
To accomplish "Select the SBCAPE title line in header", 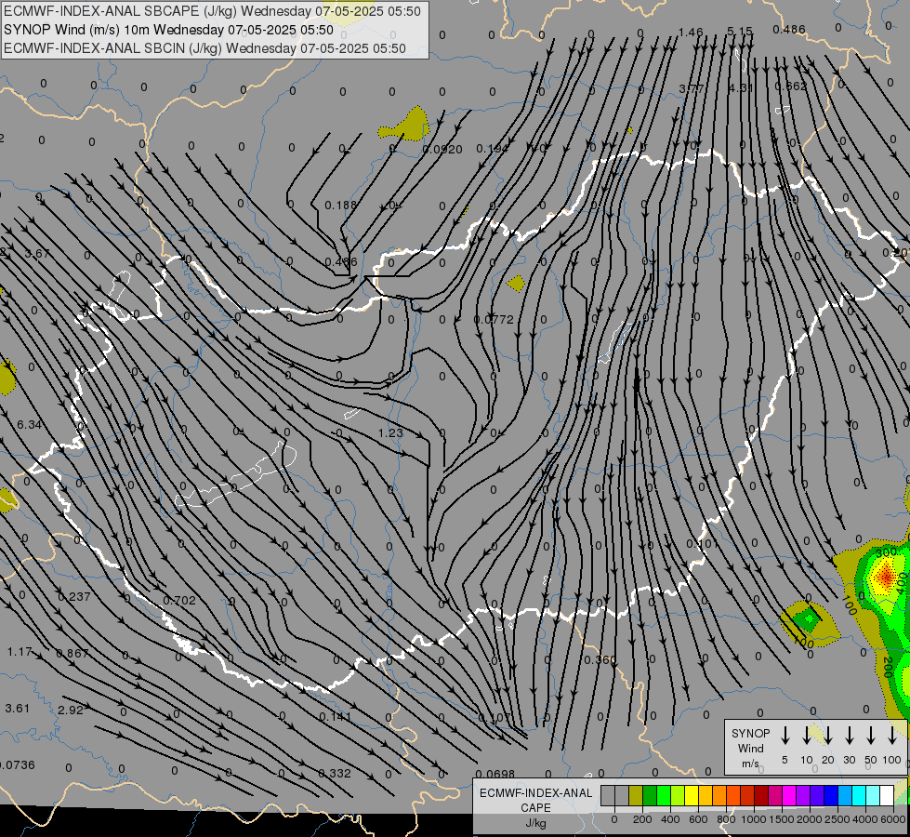I will pos(212,11).
